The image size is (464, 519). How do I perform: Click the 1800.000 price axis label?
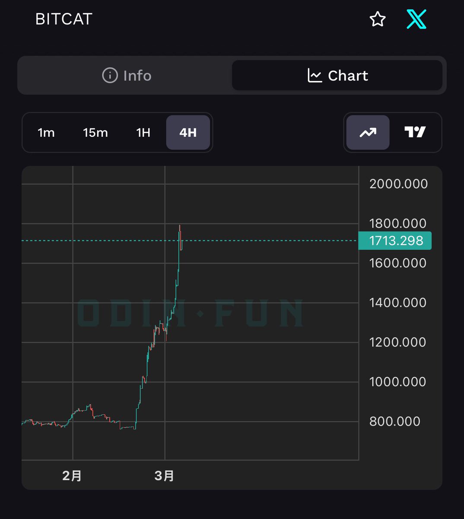pyautogui.click(x=398, y=223)
